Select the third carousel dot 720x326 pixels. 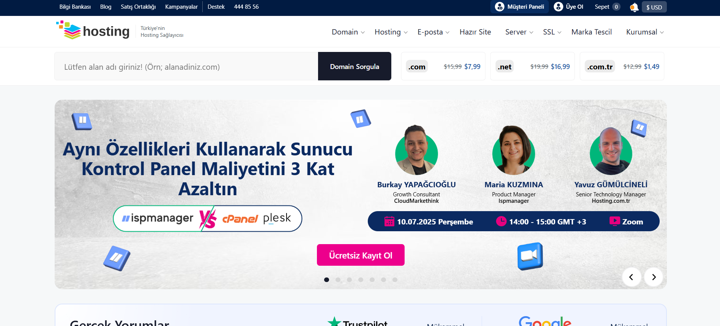pos(349,280)
